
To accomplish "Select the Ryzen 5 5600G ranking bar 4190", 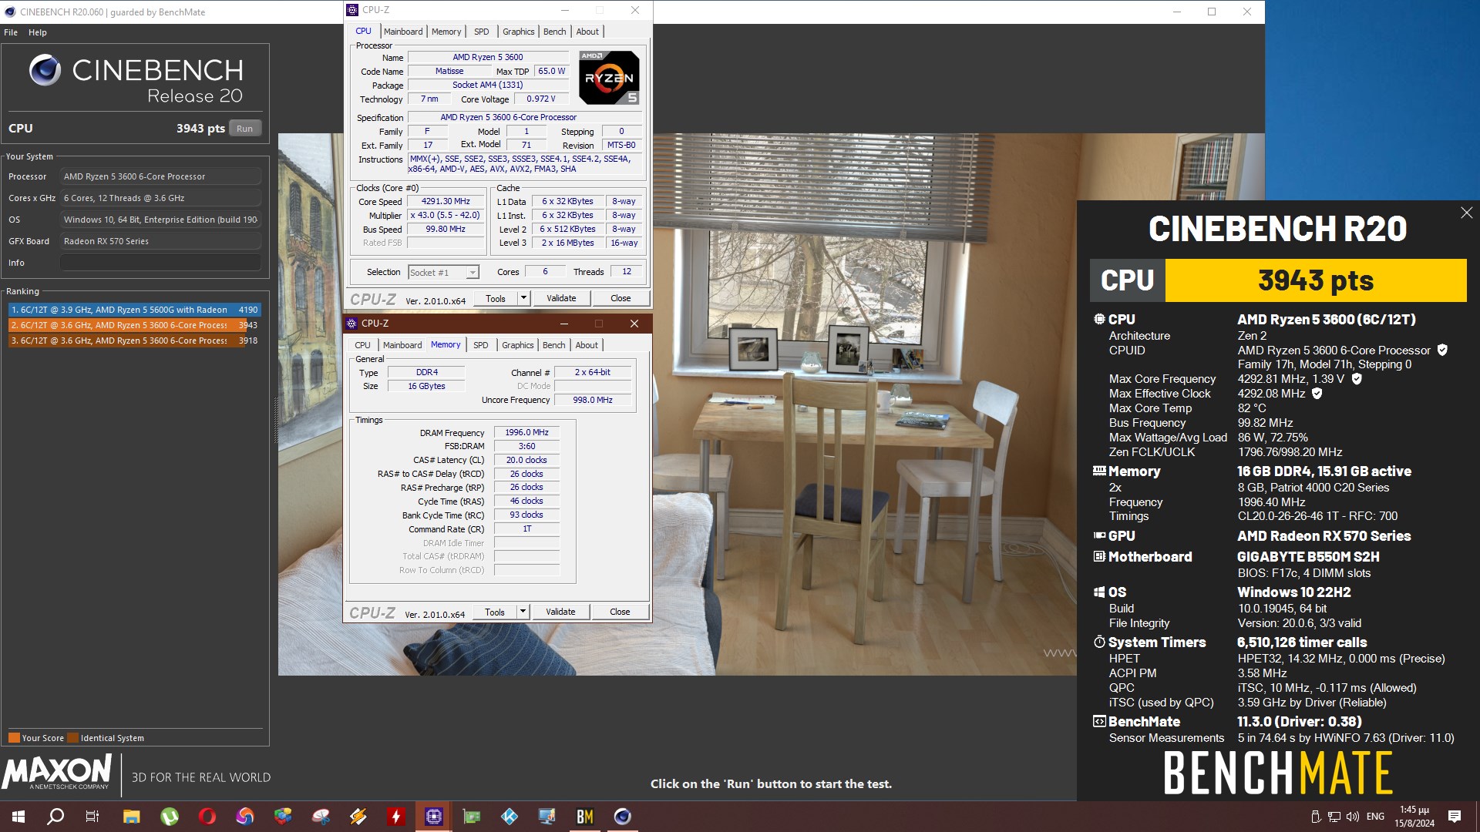I will coord(135,310).
